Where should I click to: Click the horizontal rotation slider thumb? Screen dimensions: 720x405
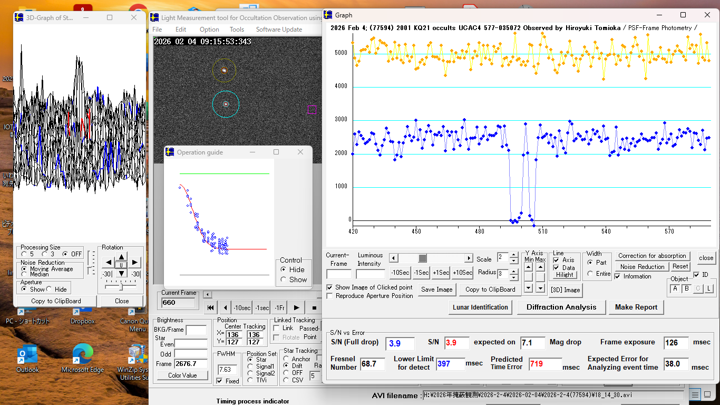point(121,286)
